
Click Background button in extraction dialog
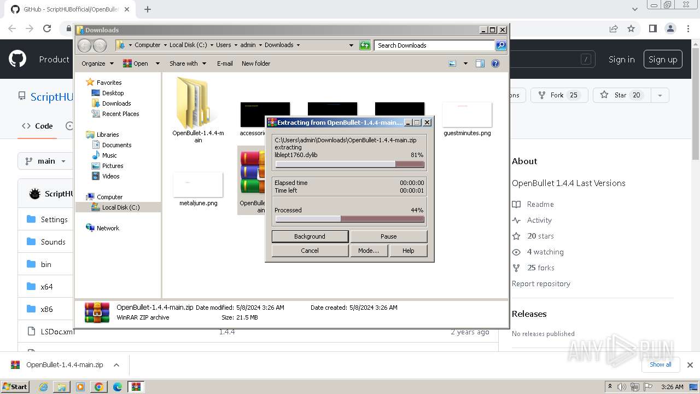[310, 236]
